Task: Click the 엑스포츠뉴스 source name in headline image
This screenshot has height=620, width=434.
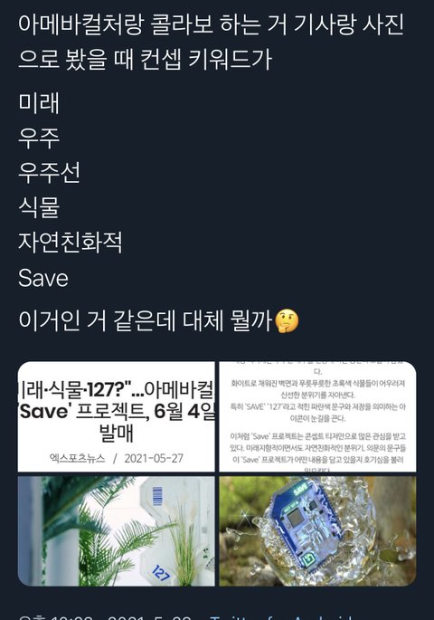Action: 78,458
